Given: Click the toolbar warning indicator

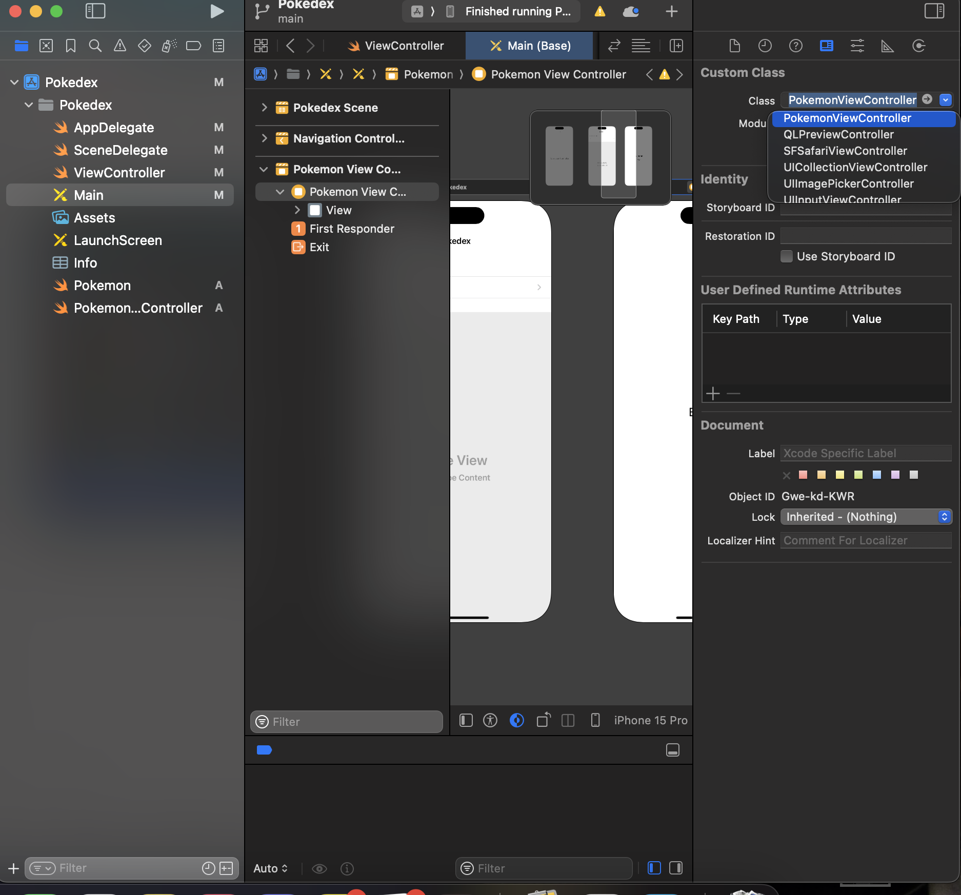Looking at the screenshot, I should pyautogui.click(x=600, y=11).
